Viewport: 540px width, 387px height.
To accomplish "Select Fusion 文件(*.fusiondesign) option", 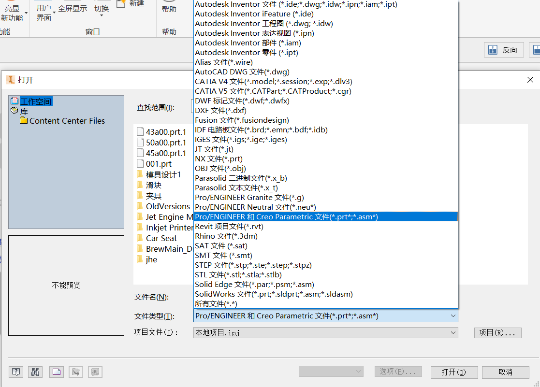I will click(x=326, y=120).
